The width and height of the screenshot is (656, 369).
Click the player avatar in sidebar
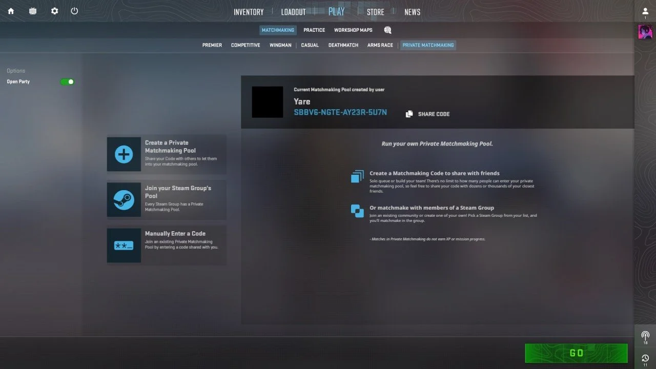pyautogui.click(x=645, y=32)
